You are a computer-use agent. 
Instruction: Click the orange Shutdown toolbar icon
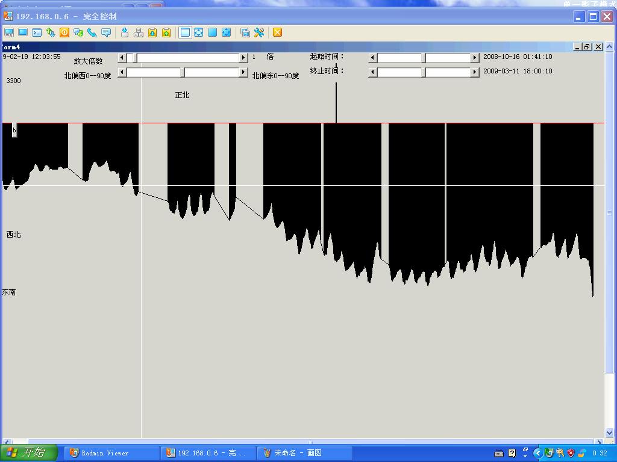(x=64, y=32)
